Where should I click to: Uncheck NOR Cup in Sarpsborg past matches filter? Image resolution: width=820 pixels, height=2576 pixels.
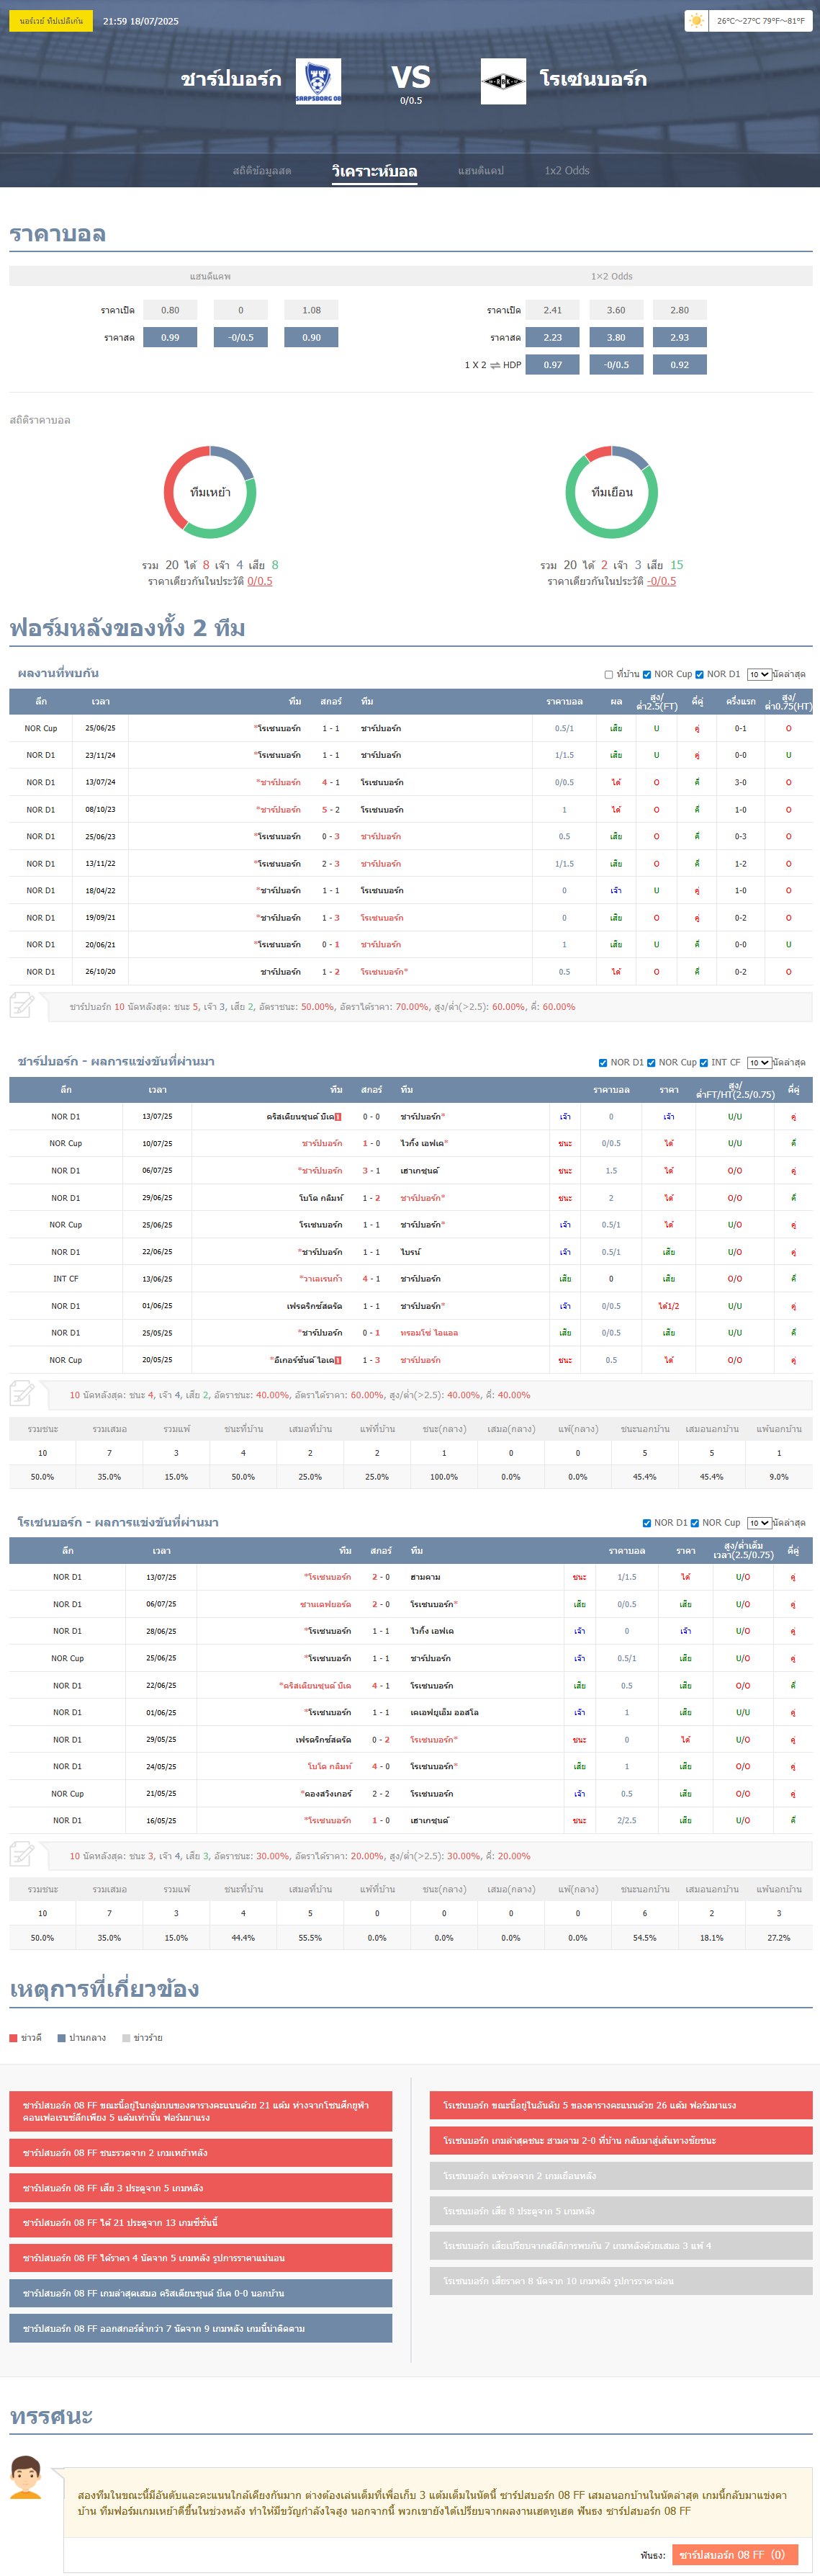(651, 1062)
